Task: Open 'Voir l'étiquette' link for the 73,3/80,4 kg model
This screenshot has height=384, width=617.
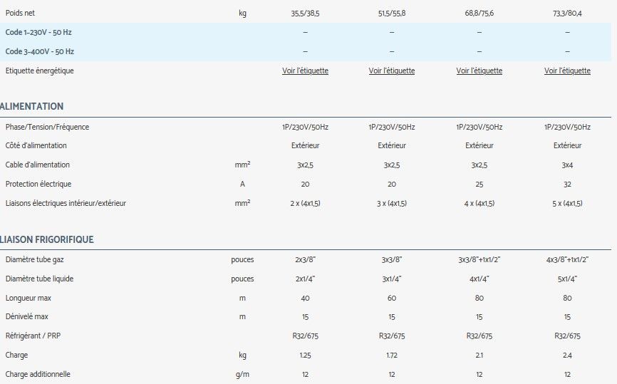Action: pos(567,71)
